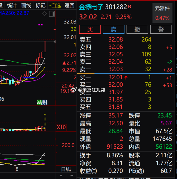Screen dimensions: 177x179
Task: Click 净资 value 8.31
Action: 117,163
